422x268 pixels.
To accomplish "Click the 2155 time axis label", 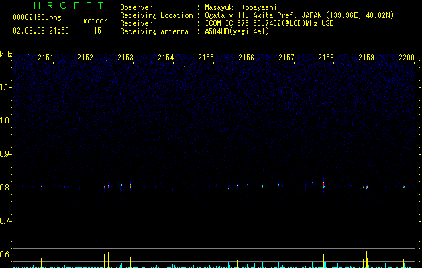I will [206, 57].
